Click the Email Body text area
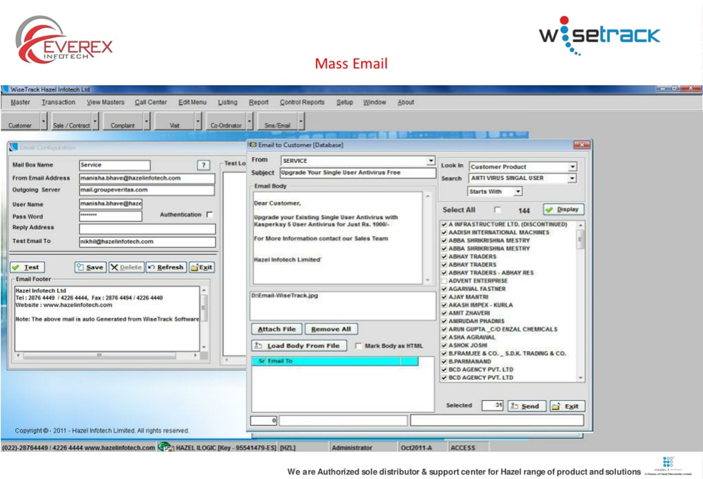 [337, 238]
